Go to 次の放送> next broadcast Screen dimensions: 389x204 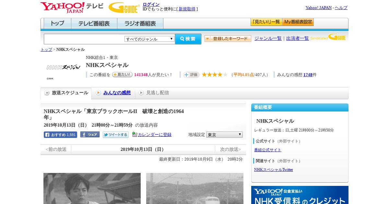pyautogui.click(x=230, y=150)
